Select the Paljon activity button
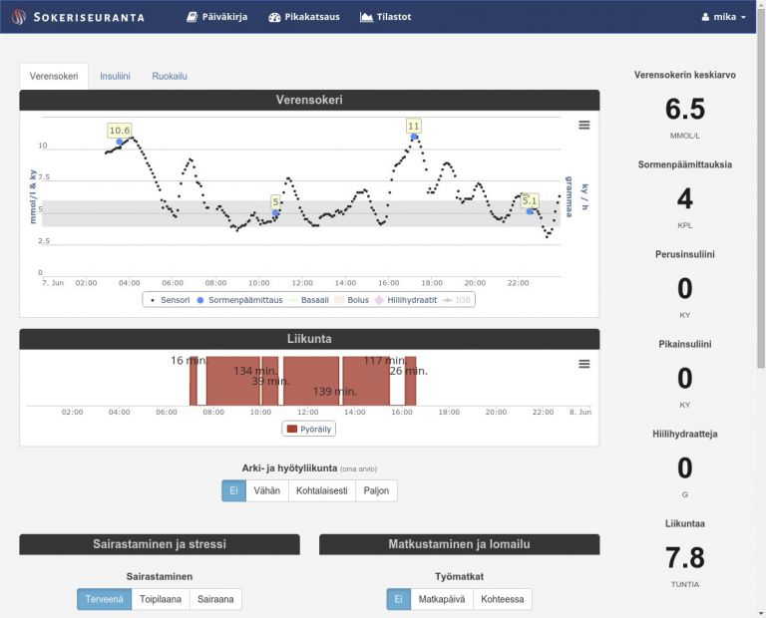Viewport: 766px width, 618px height. (376, 490)
